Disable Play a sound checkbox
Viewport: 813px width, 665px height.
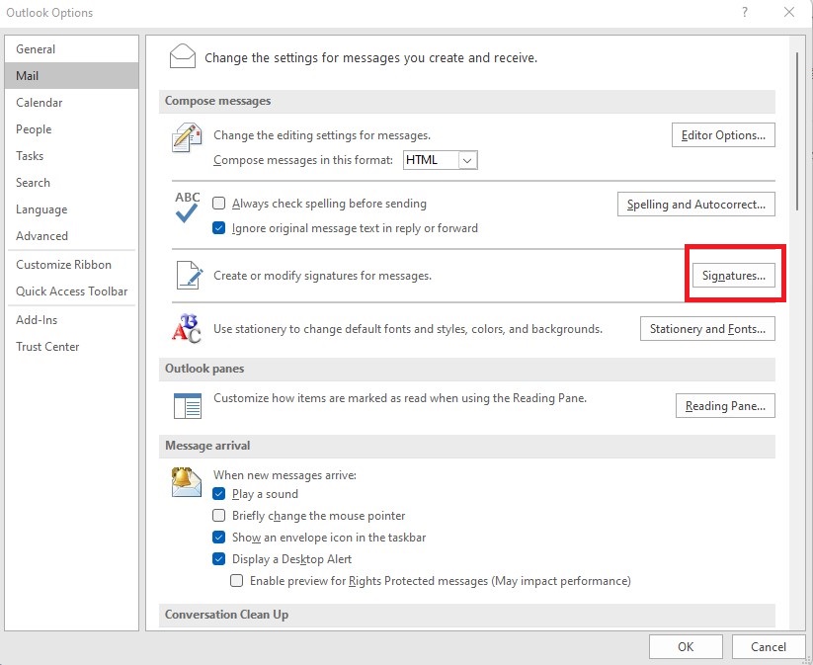219,494
